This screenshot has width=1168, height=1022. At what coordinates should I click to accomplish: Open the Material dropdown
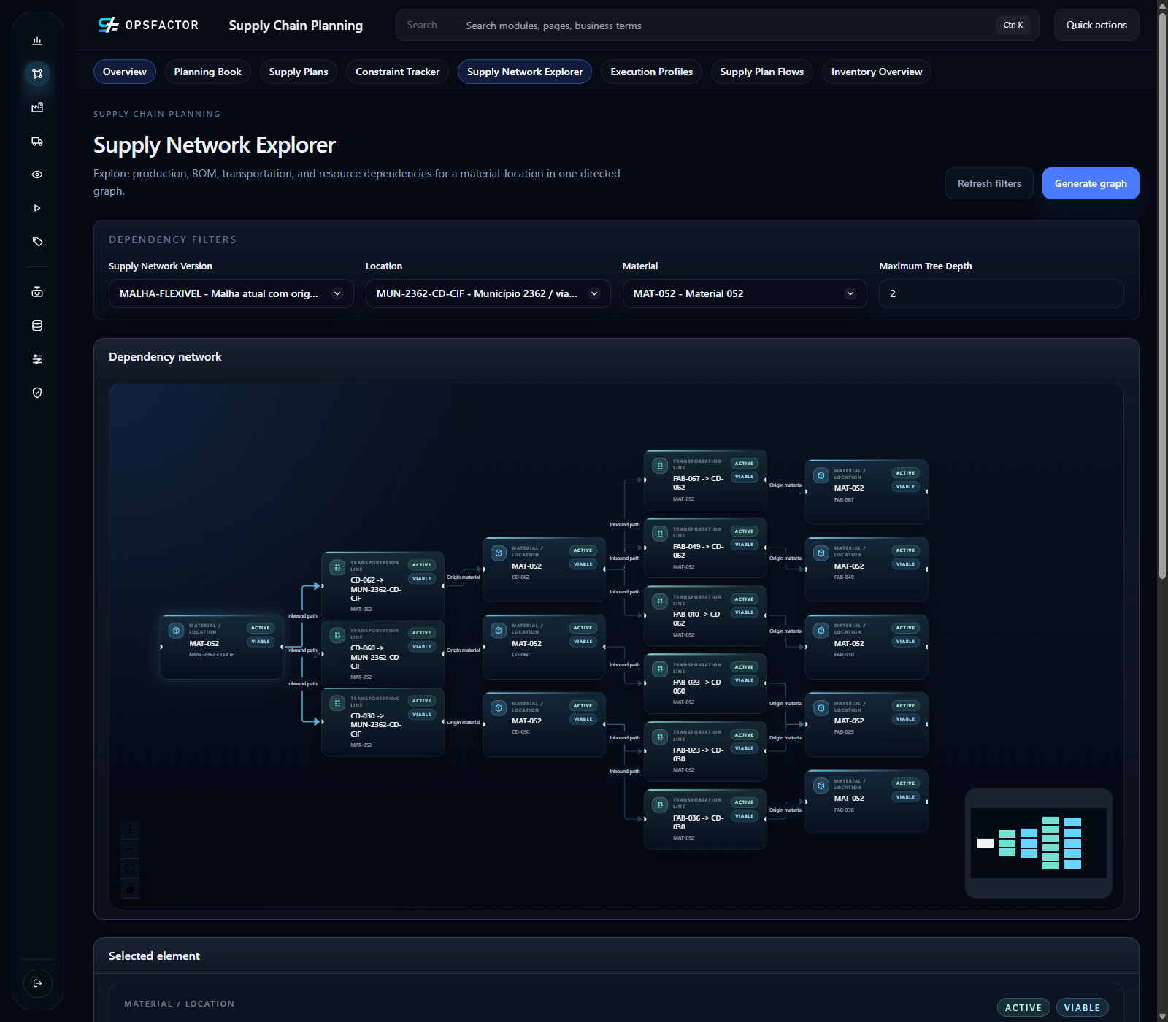pyautogui.click(x=745, y=293)
